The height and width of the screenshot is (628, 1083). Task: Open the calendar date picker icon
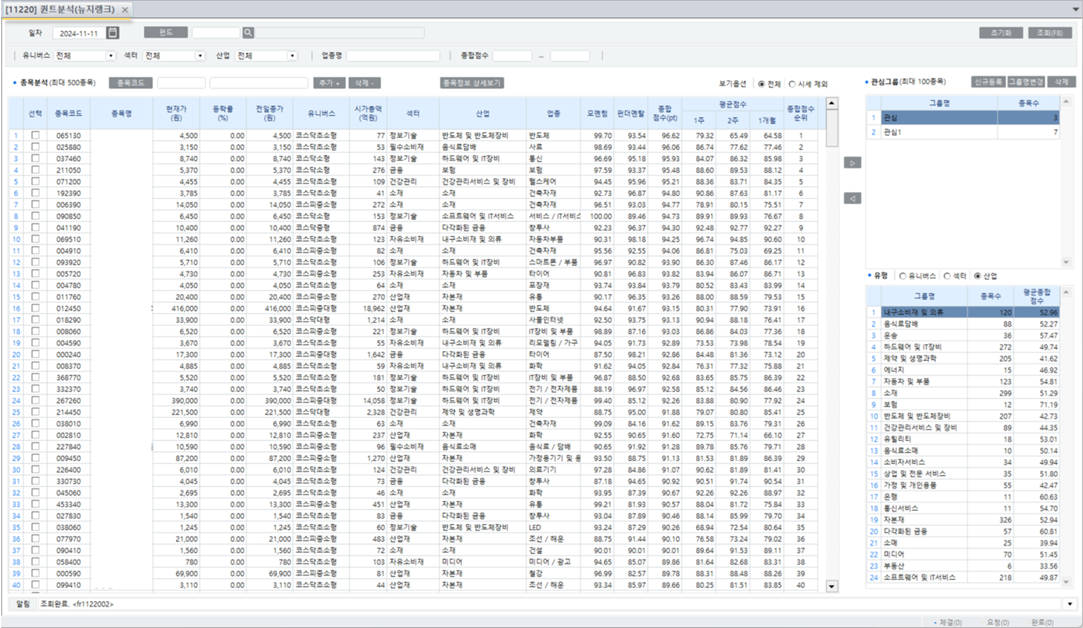pos(112,33)
